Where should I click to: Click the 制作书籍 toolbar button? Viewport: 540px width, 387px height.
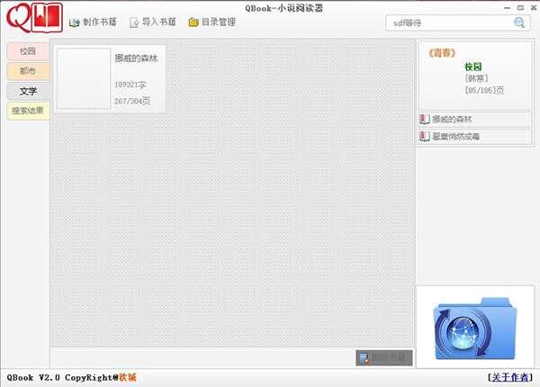[x=93, y=22]
